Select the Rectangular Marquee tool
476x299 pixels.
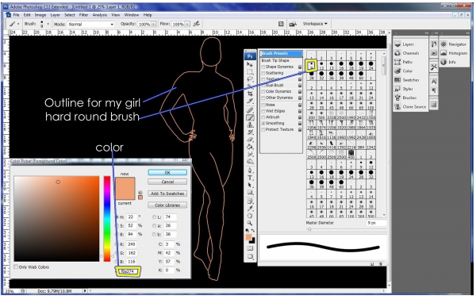pos(250,71)
